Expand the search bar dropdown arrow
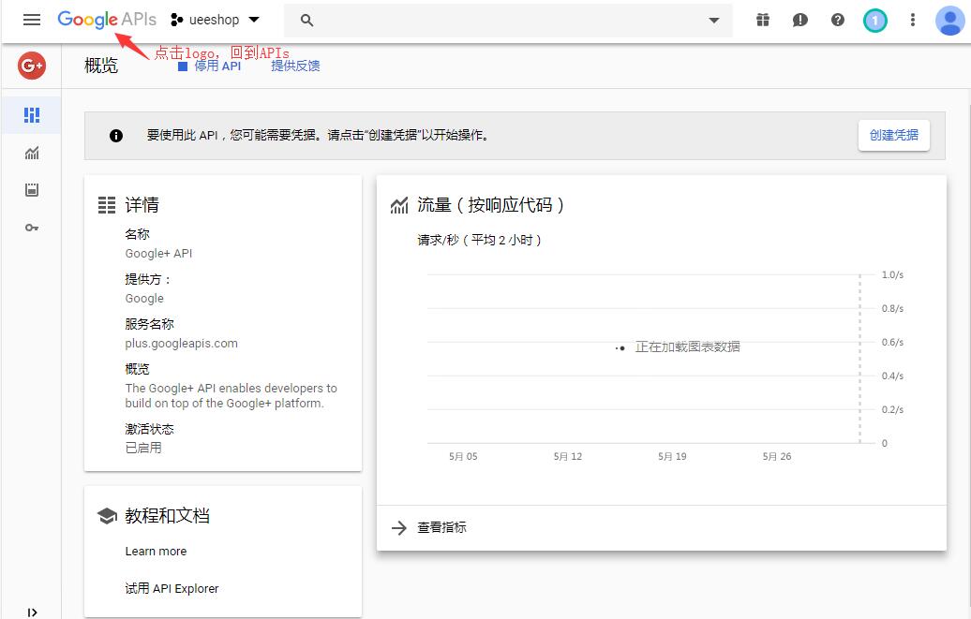This screenshot has width=971, height=619. coord(714,21)
